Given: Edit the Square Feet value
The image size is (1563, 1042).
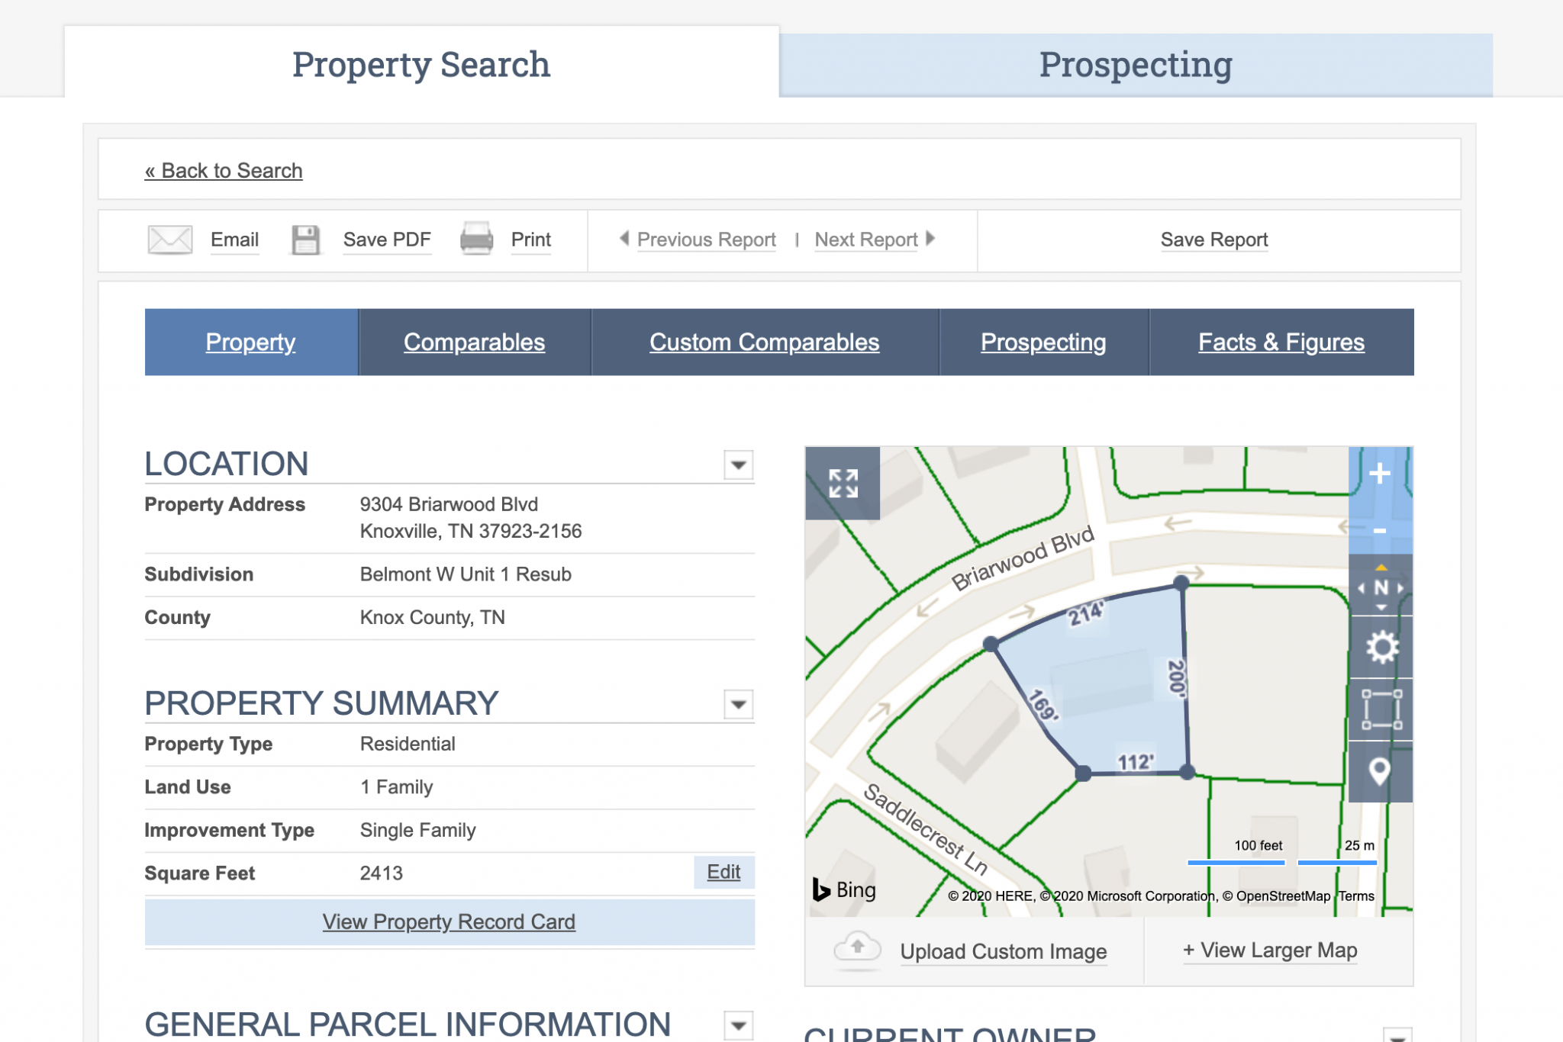Looking at the screenshot, I should click(723, 872).
